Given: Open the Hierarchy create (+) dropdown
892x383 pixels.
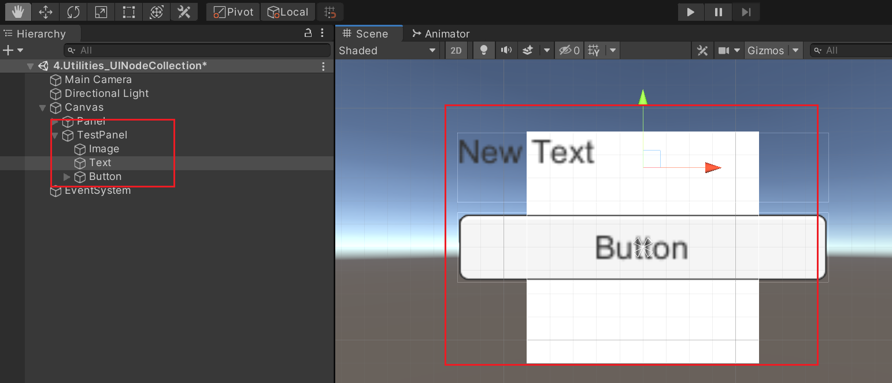Looking at the screenshot, I should point(13,50).
